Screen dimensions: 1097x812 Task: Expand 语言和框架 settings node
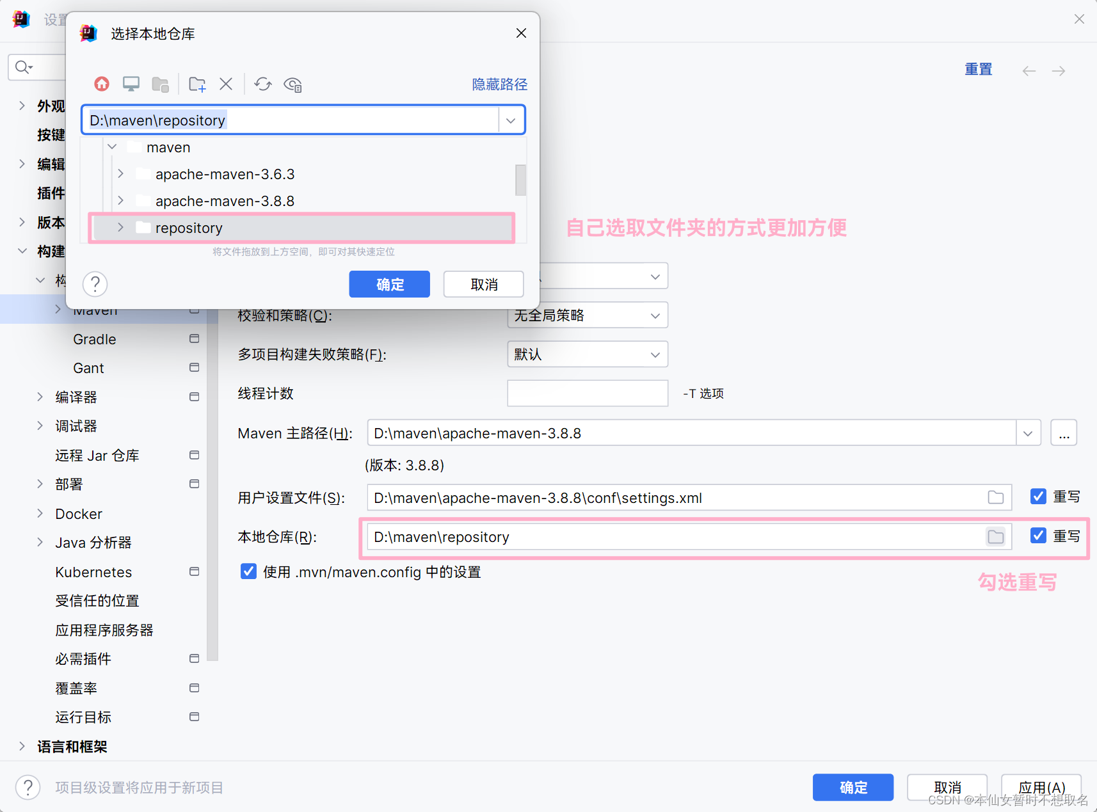click(22, 746)
